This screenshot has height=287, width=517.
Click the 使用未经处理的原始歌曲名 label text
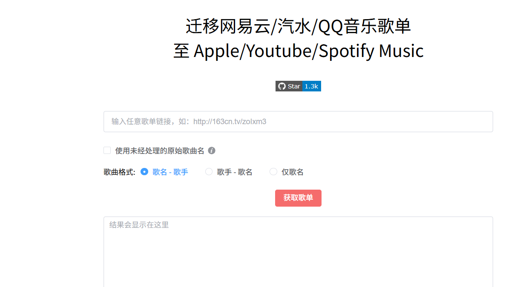(x=160, y=151)
